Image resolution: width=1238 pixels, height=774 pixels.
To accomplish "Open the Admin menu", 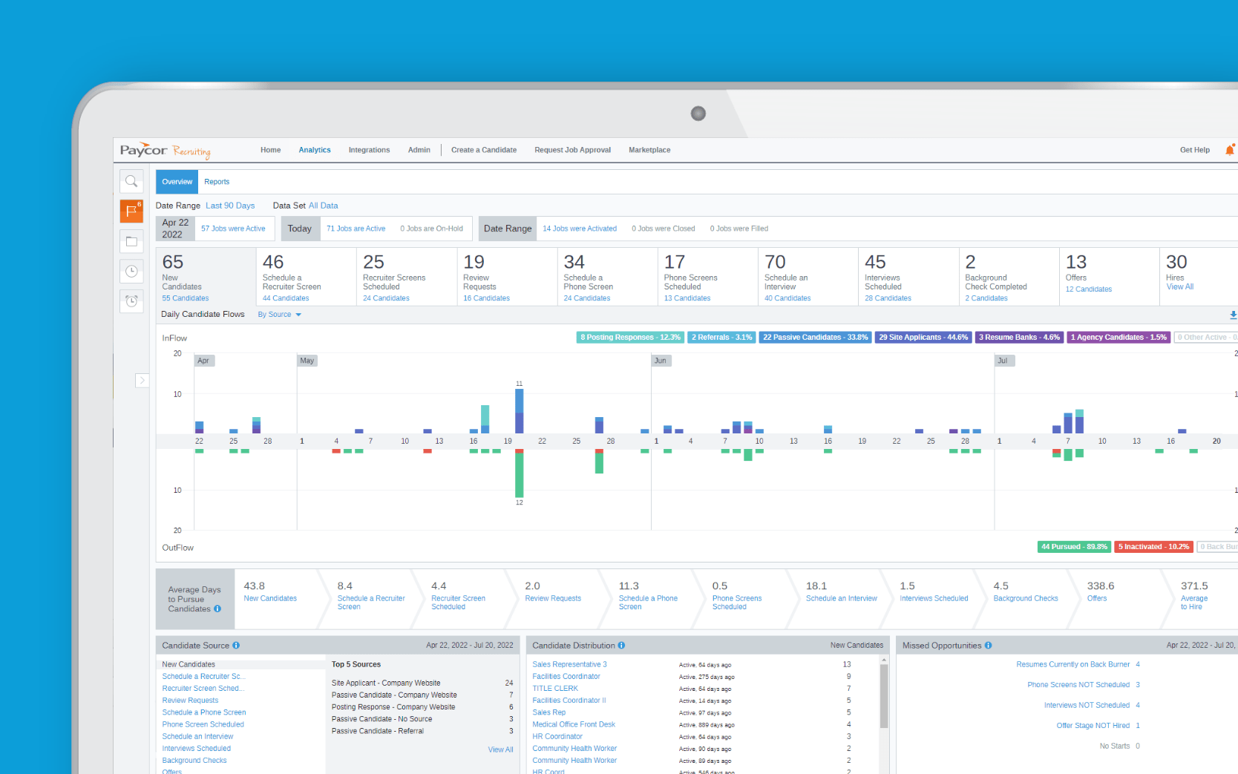I will coord(419,150).
